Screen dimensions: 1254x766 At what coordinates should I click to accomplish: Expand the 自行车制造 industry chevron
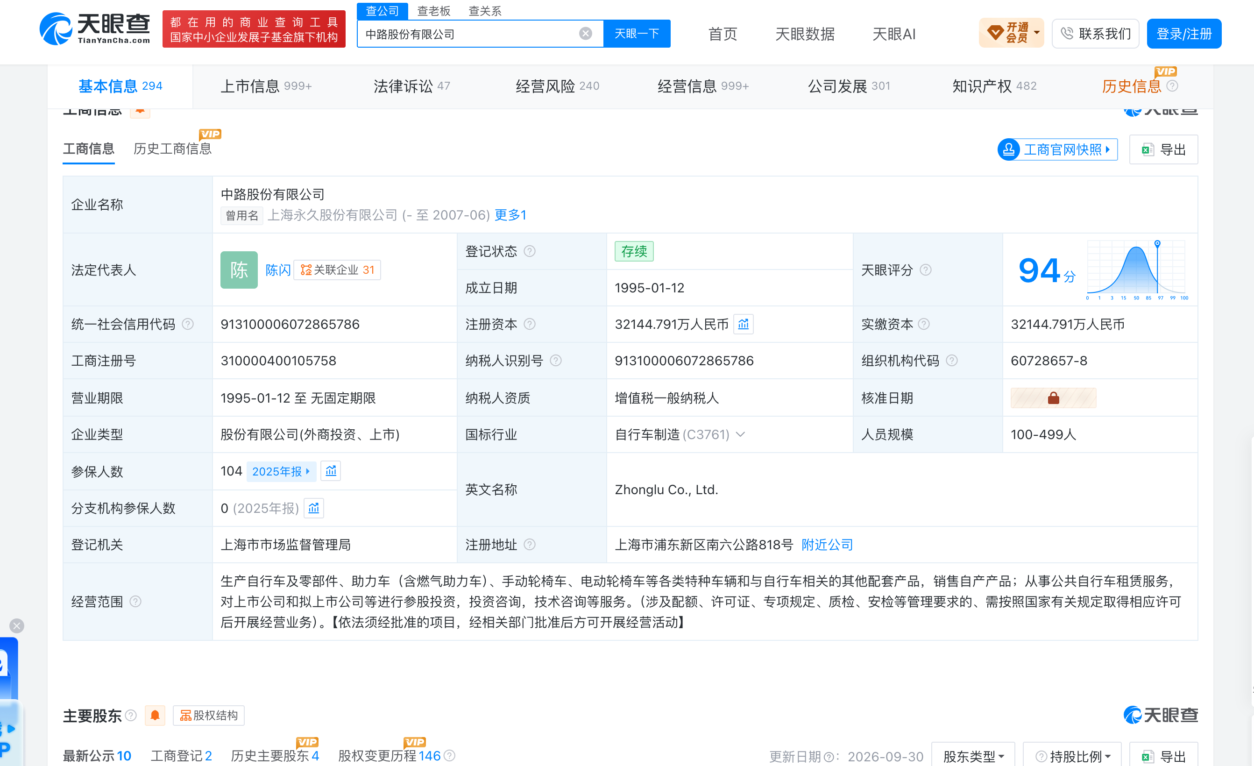pos(741,434)
